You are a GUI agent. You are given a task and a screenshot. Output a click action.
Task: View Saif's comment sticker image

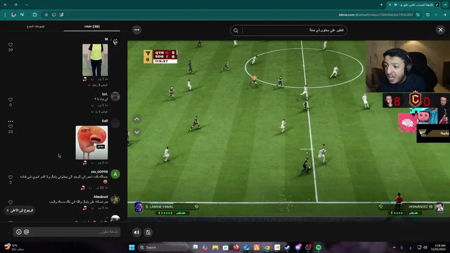pos(92,143)
